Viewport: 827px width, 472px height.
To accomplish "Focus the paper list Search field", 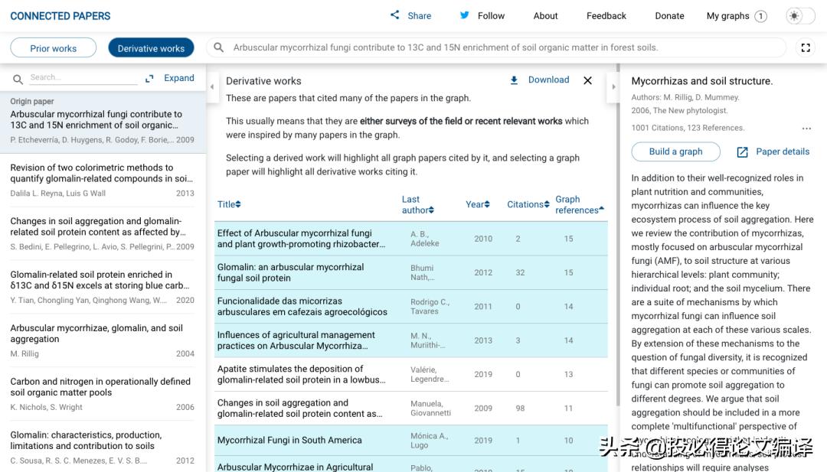I will pos(83,77).
